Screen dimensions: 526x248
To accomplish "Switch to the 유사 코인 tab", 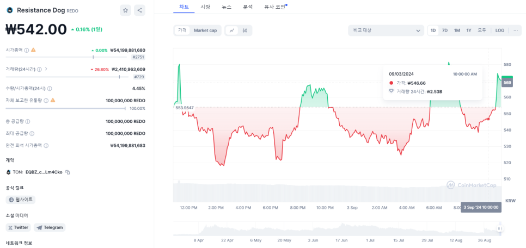I will pos(275,7).
